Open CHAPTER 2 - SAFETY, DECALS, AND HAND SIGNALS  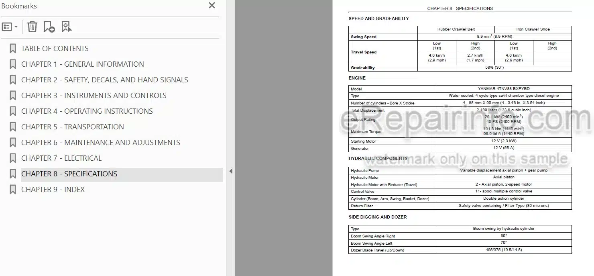(x=104, y=80)
